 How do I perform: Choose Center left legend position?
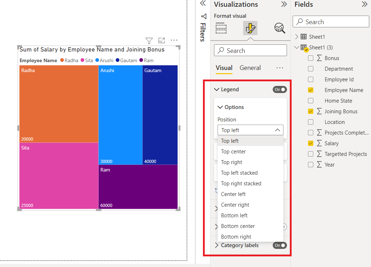pyautogui.click(x=250, y=194)
